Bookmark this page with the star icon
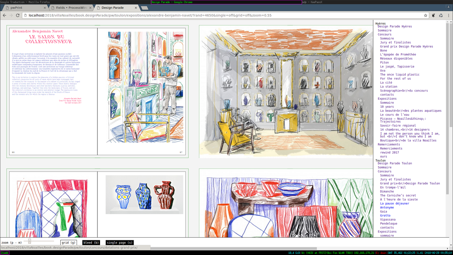453x255 pixels. click(x=426, y=15)
